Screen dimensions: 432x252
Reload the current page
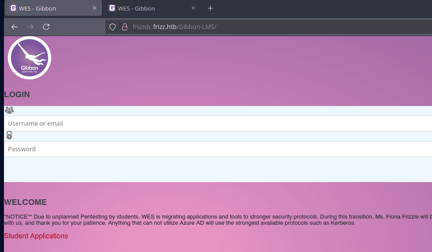point(46,27)
